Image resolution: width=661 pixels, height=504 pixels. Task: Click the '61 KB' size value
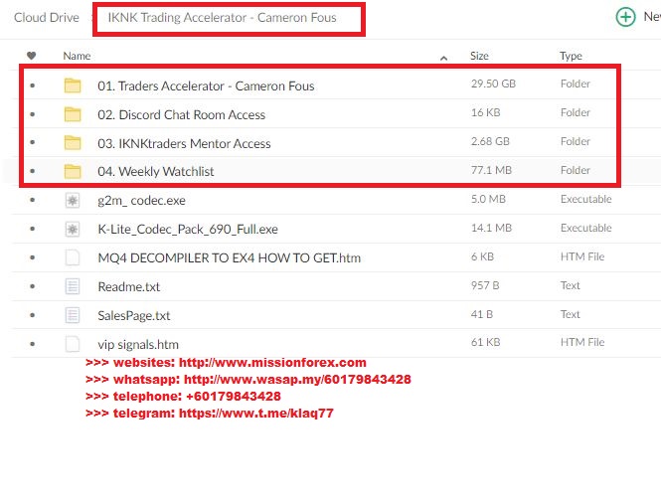486,342
